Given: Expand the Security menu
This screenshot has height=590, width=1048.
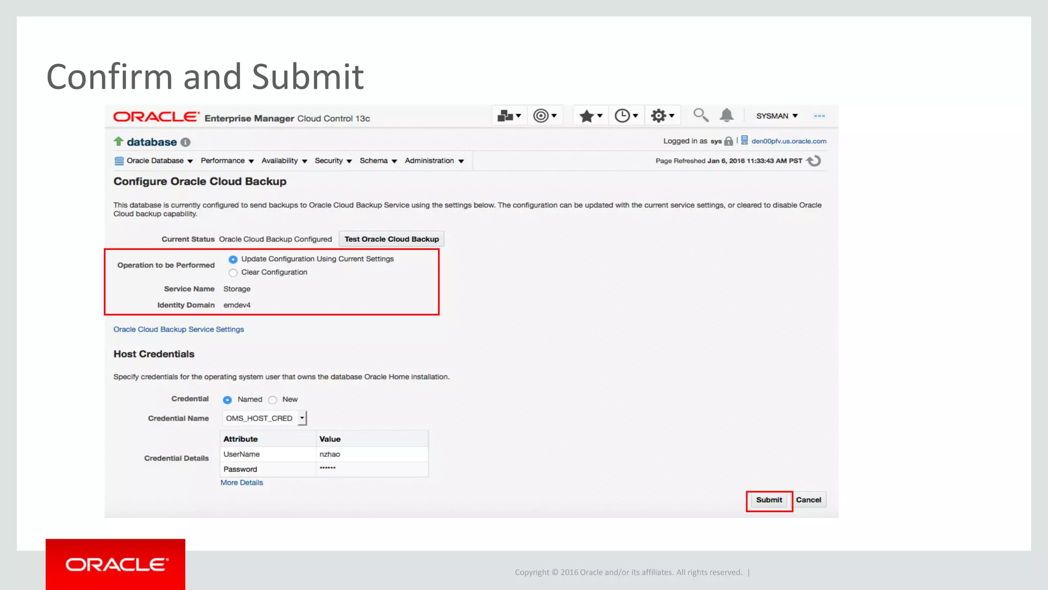Looking at the screenshot, I should [334, 161].
